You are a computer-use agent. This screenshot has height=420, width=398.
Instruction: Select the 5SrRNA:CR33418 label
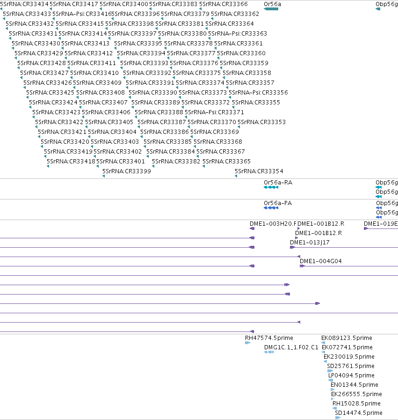pyautogui.click(x=71, y=161)
